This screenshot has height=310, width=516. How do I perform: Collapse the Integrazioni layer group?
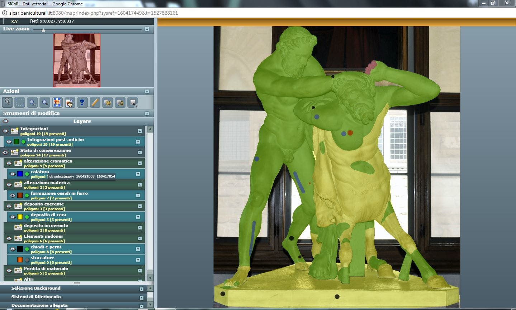(x=140, y=131)
